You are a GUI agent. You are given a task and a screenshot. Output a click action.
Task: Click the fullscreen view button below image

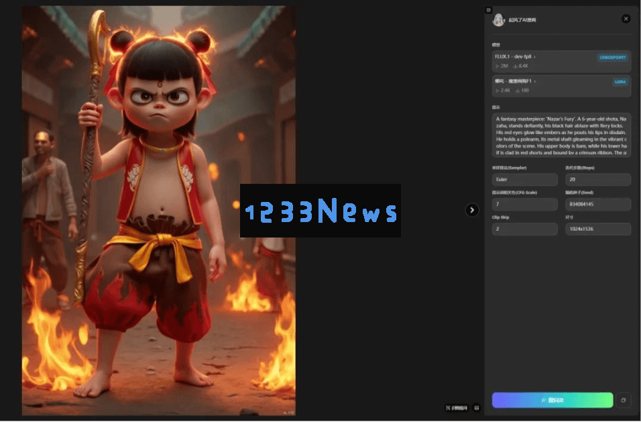[456, 408]
